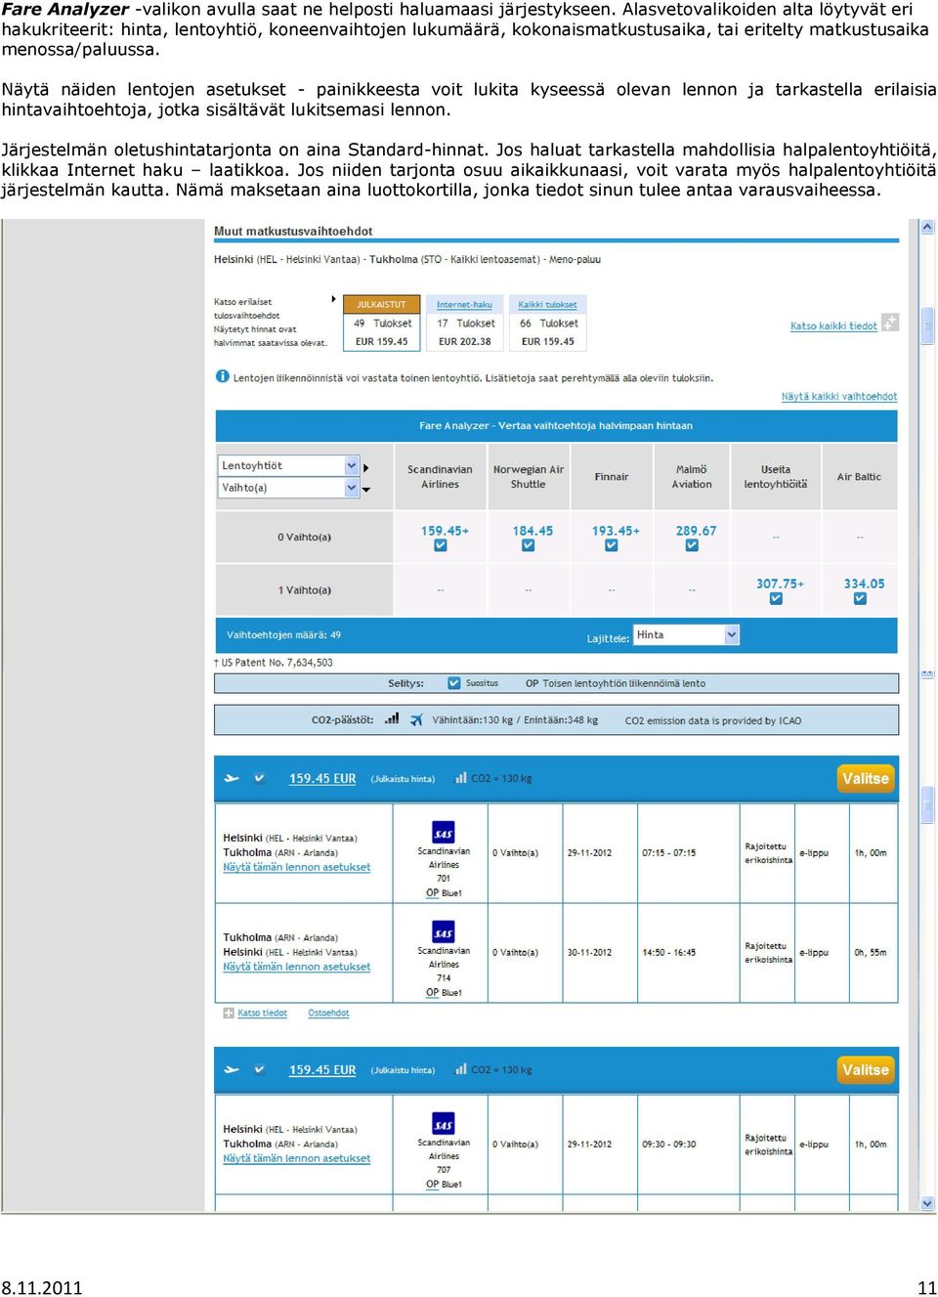The height and width of the screenshot is (1297, 938).
Task: Click small triangle next to Katso erilaiset tulosvaihtoehdot
Action: pos(333,299)
